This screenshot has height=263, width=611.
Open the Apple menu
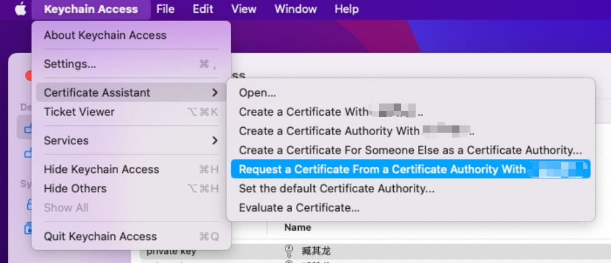click(21, 9)
